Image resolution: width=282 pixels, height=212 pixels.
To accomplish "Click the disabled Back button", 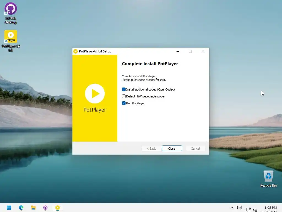I will click(x=151, y=148).
